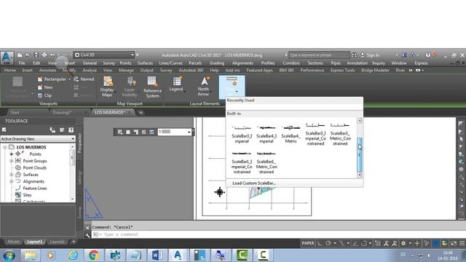Click the scale bar gallery scrollbar thumb

coord(359,155)
